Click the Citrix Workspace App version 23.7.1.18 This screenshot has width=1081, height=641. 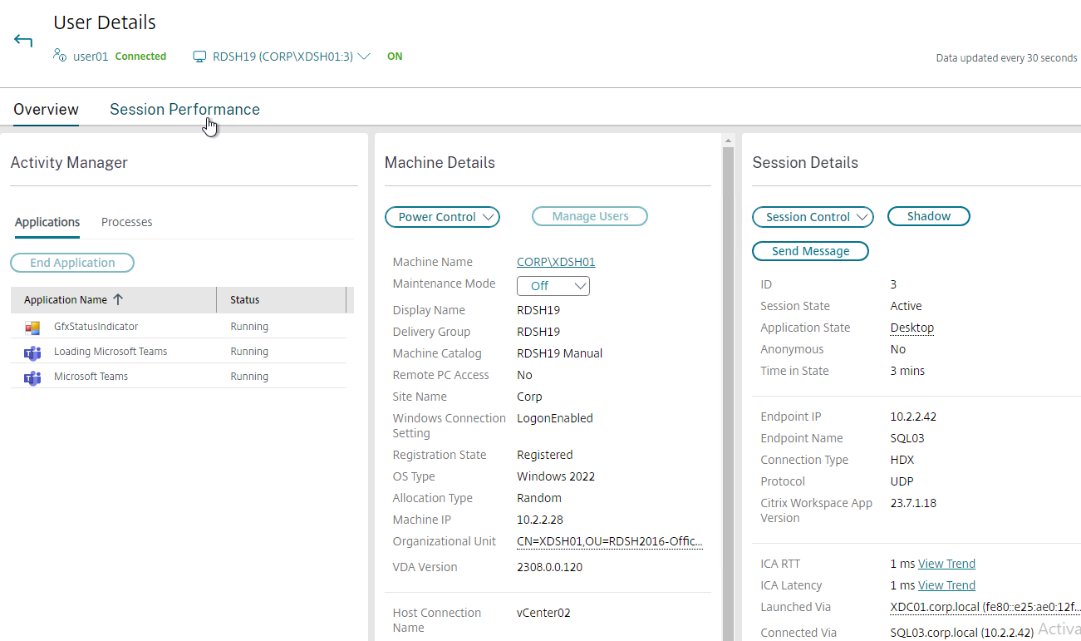(913, 503)
